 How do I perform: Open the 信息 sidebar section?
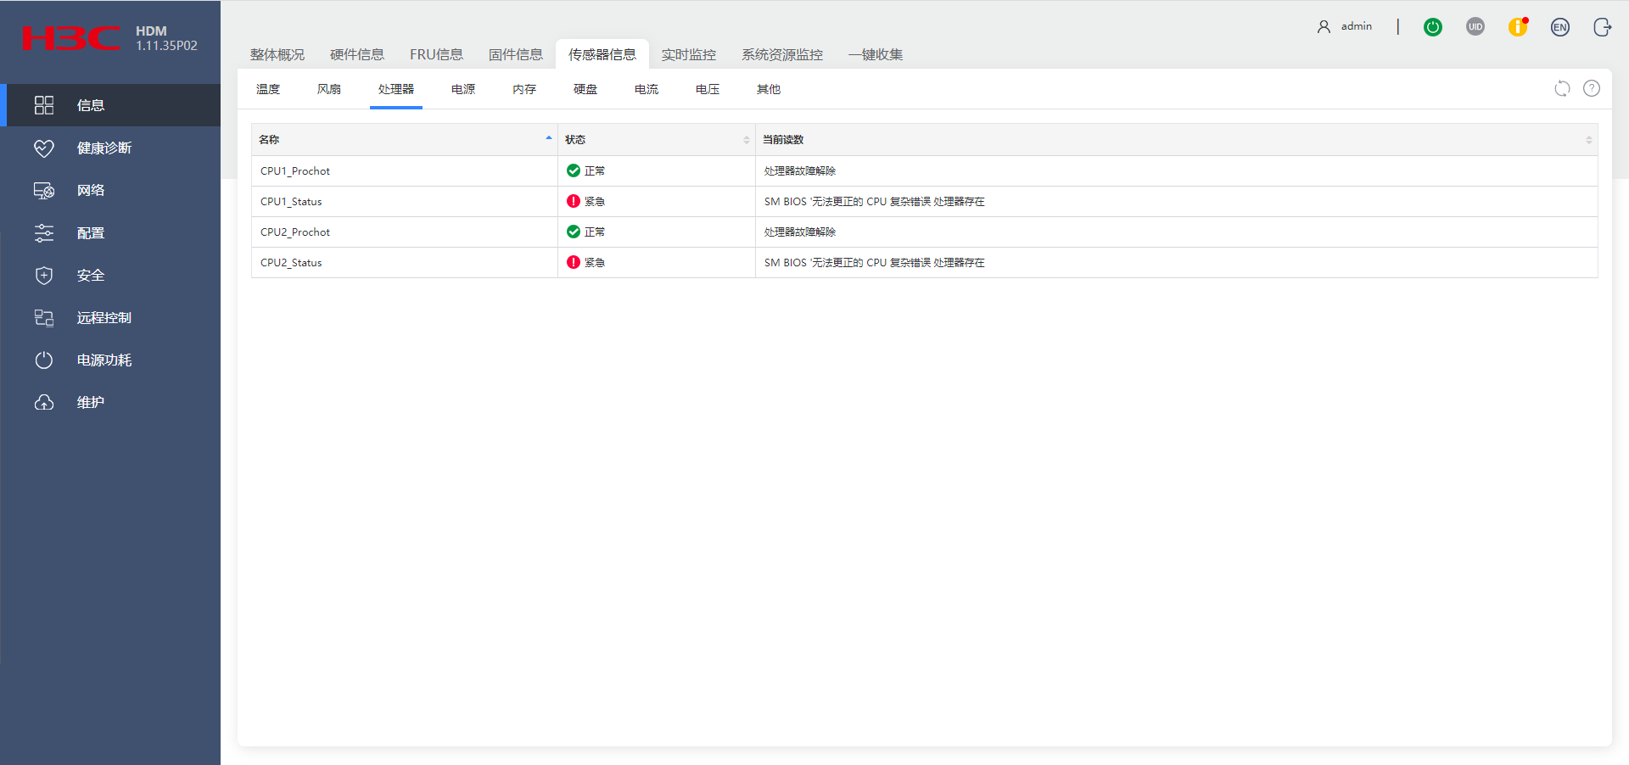pyautogui.click(x=110, y=105)
